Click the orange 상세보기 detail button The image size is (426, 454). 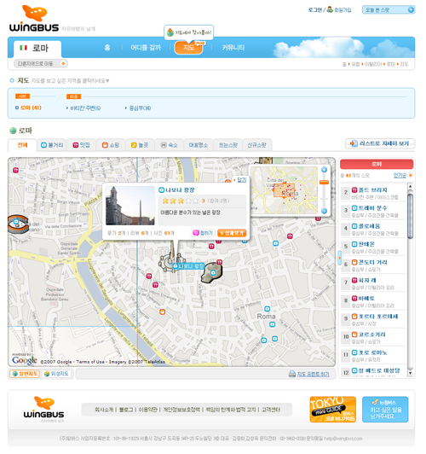[x=232, y=233]
